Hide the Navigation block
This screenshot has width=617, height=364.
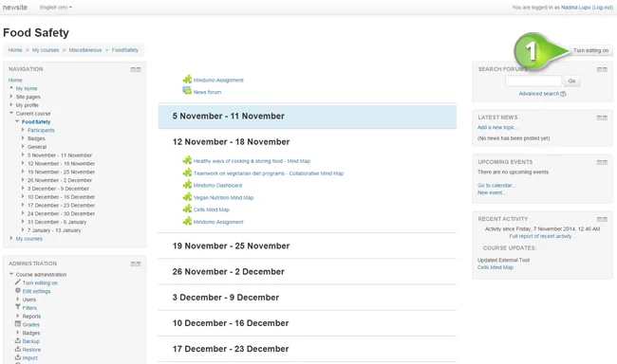pos(133,69)
